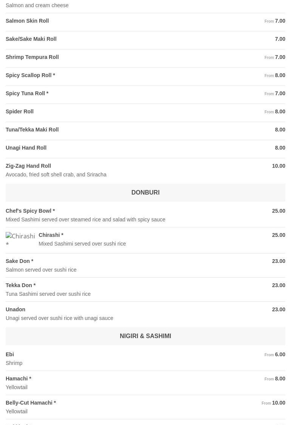Viewport: 291px width, 425px height.
Task: Select Zig-Zag Hand Roll item
Action: coord(145,170)
